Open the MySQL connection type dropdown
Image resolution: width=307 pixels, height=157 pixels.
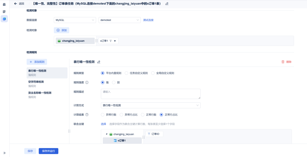(75, 20)
